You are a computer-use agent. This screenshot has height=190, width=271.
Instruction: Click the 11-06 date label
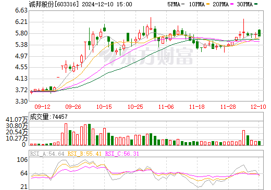click(x=166, y=107)
